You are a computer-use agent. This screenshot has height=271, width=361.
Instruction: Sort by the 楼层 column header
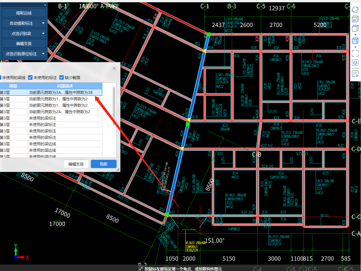pyautogui.click(x=13, y=86)
